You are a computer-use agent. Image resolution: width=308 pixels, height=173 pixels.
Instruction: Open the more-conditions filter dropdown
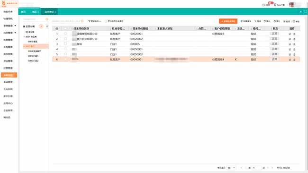tap(94, 21)
